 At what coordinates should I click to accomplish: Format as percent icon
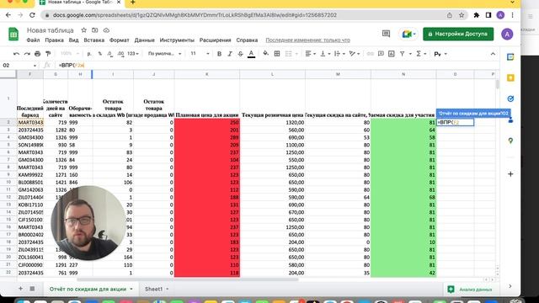pyautogui.click(x=100, y=54)
